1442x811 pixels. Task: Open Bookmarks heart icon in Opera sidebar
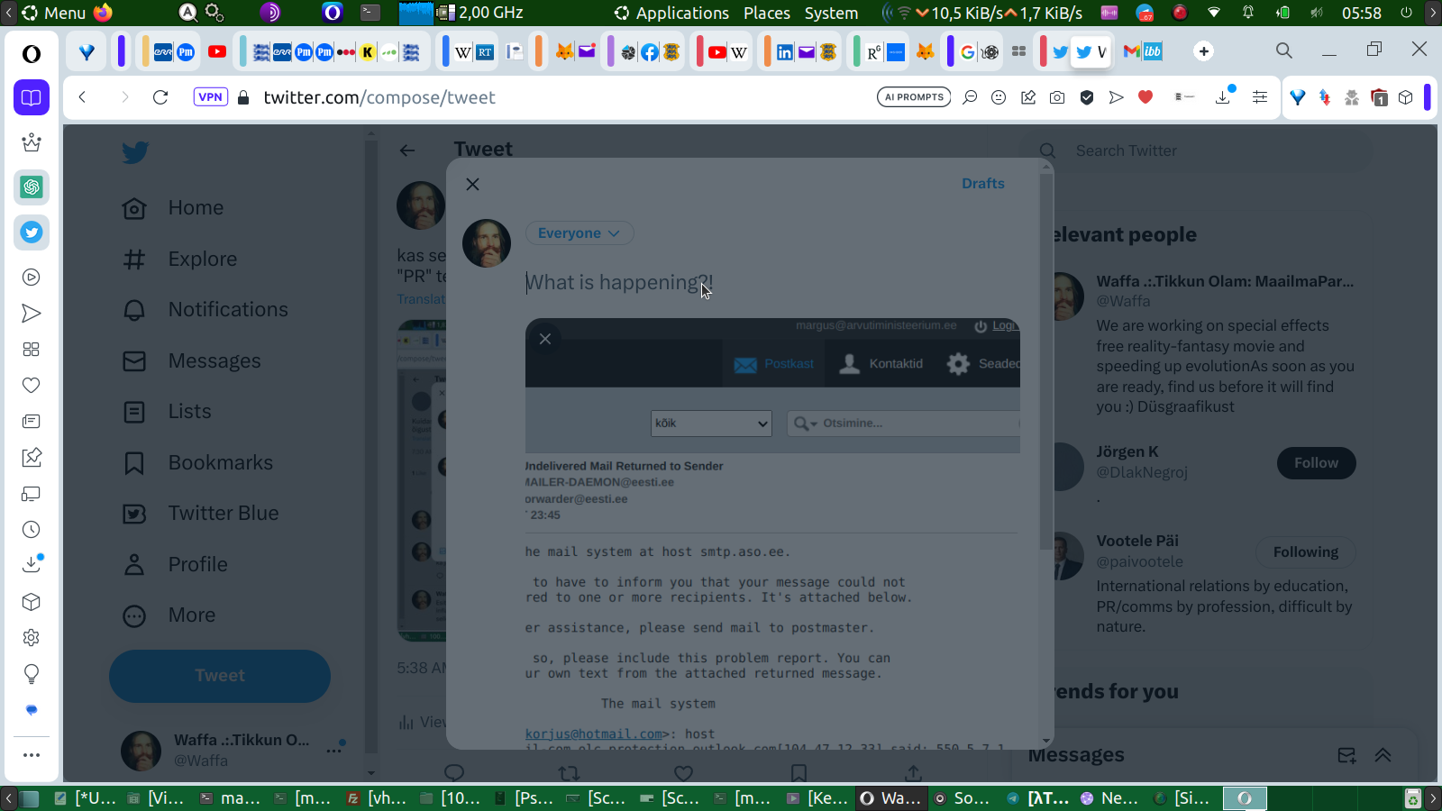(32, 386)
